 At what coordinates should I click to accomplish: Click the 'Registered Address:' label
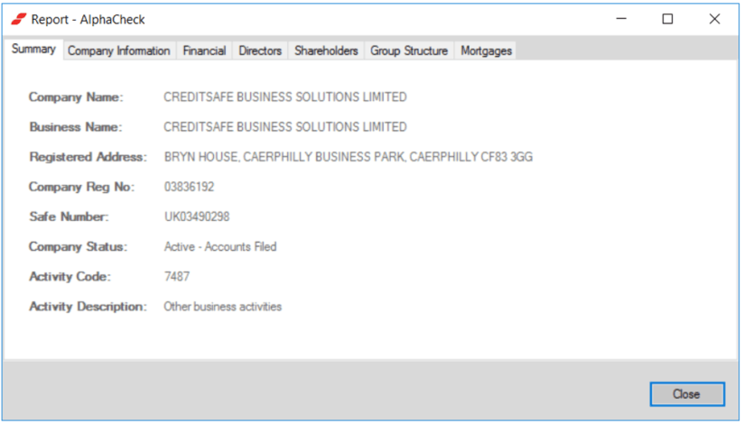tap(88, 157)
